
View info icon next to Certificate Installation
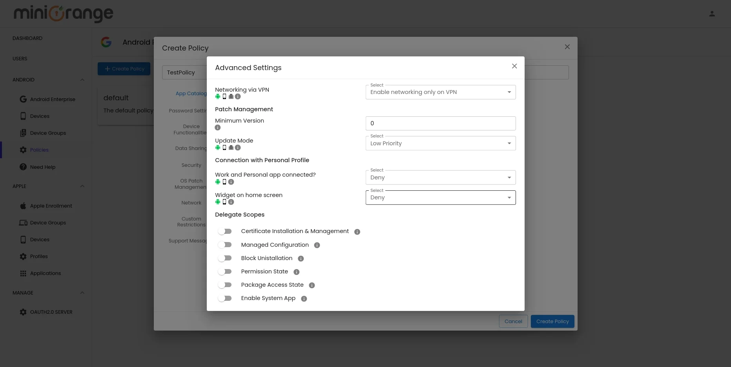(x=357, y=232)
